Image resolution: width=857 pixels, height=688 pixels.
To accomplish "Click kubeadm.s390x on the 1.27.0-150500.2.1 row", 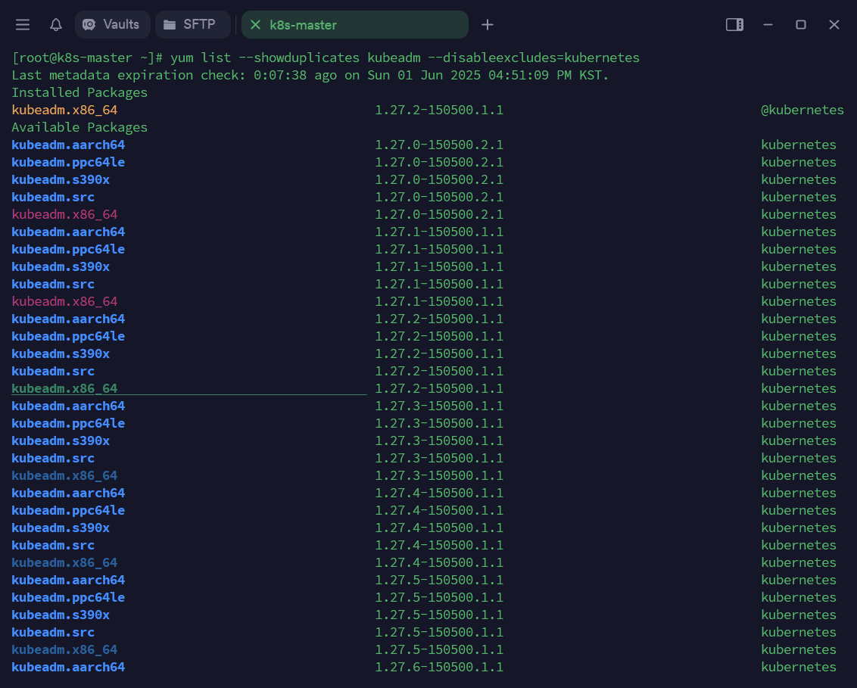I will pyautogui.click(x=61, y=180).
